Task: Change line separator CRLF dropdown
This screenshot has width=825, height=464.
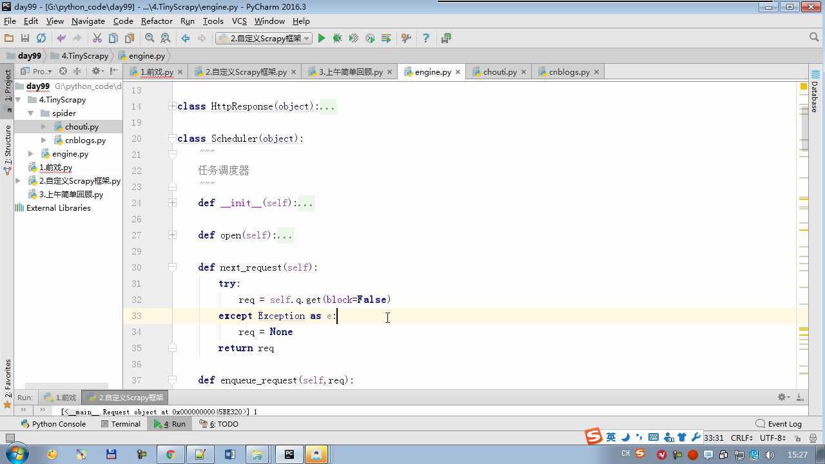Action: click(x=742, y=438)
